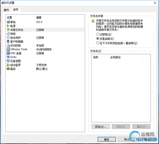This screenshot has height=144, width=159.
Task: Click the 自动保护 clock icon
Action: (8, 38)
